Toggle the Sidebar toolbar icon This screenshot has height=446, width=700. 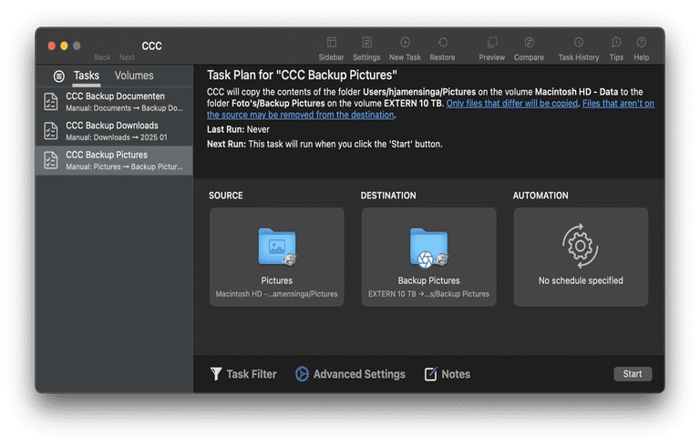pos(331,43)
